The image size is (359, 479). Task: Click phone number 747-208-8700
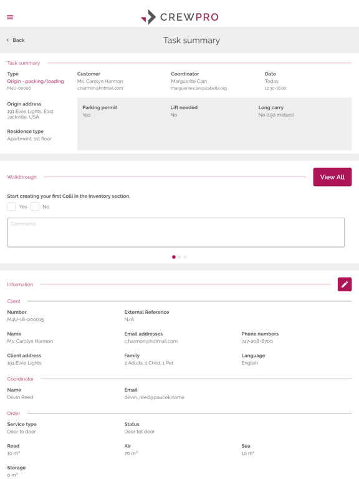click(x=257, y=341)
